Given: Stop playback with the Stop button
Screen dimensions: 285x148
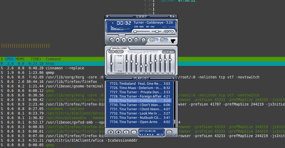Looking at the screenshot, I should click(130, 40).
